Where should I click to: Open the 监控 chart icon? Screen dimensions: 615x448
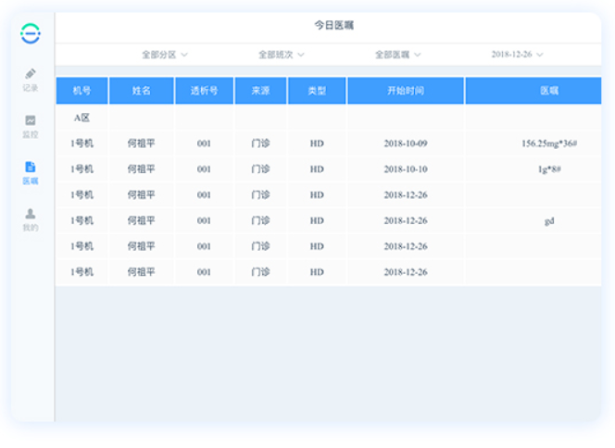(x=31, y=120)
